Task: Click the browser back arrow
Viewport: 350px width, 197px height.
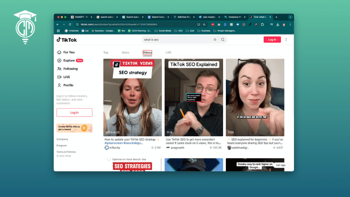Action: 57,24
